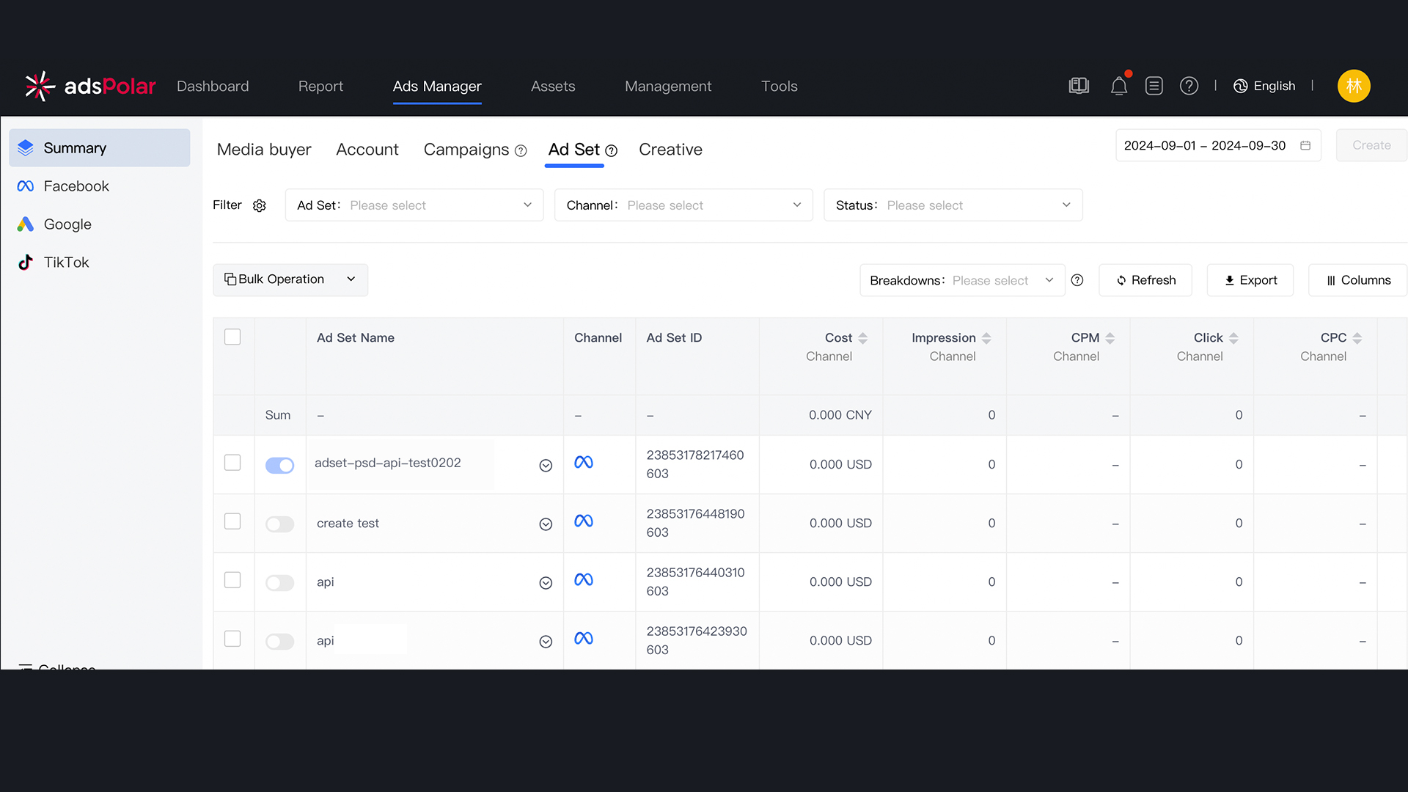Open the task list icon in header
The width and height of the screenshot is (1408, 792).
tap(1154, 86)
